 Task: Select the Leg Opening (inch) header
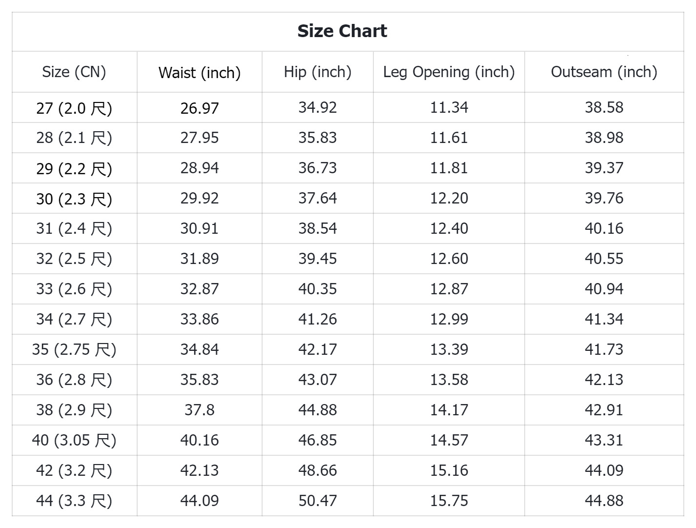449,72
